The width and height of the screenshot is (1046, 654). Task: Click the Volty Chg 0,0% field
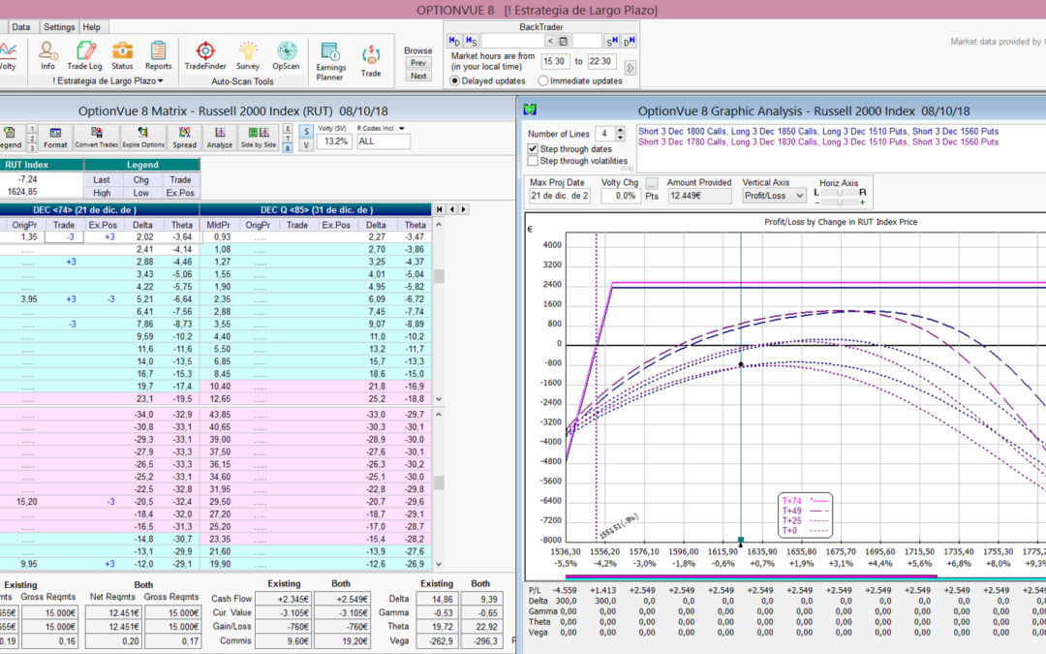click(620, 196)
